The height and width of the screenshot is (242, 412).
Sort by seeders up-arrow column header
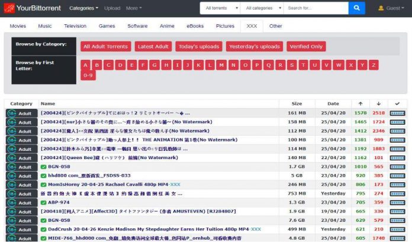(360, 104)
